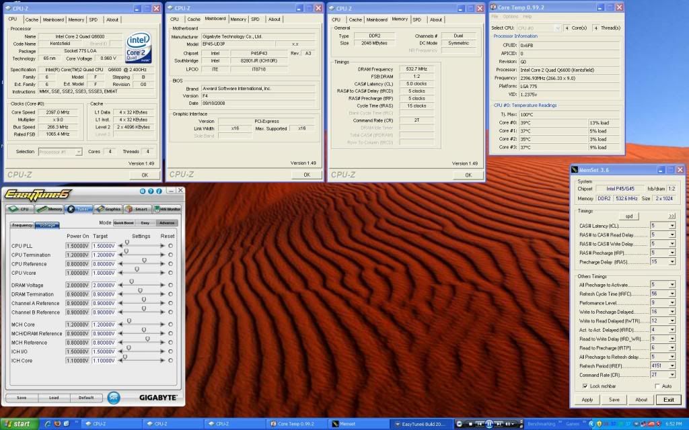Click the EasyTune6 info icon
This screenshot has width=689, height=430.
click(159, 191)
